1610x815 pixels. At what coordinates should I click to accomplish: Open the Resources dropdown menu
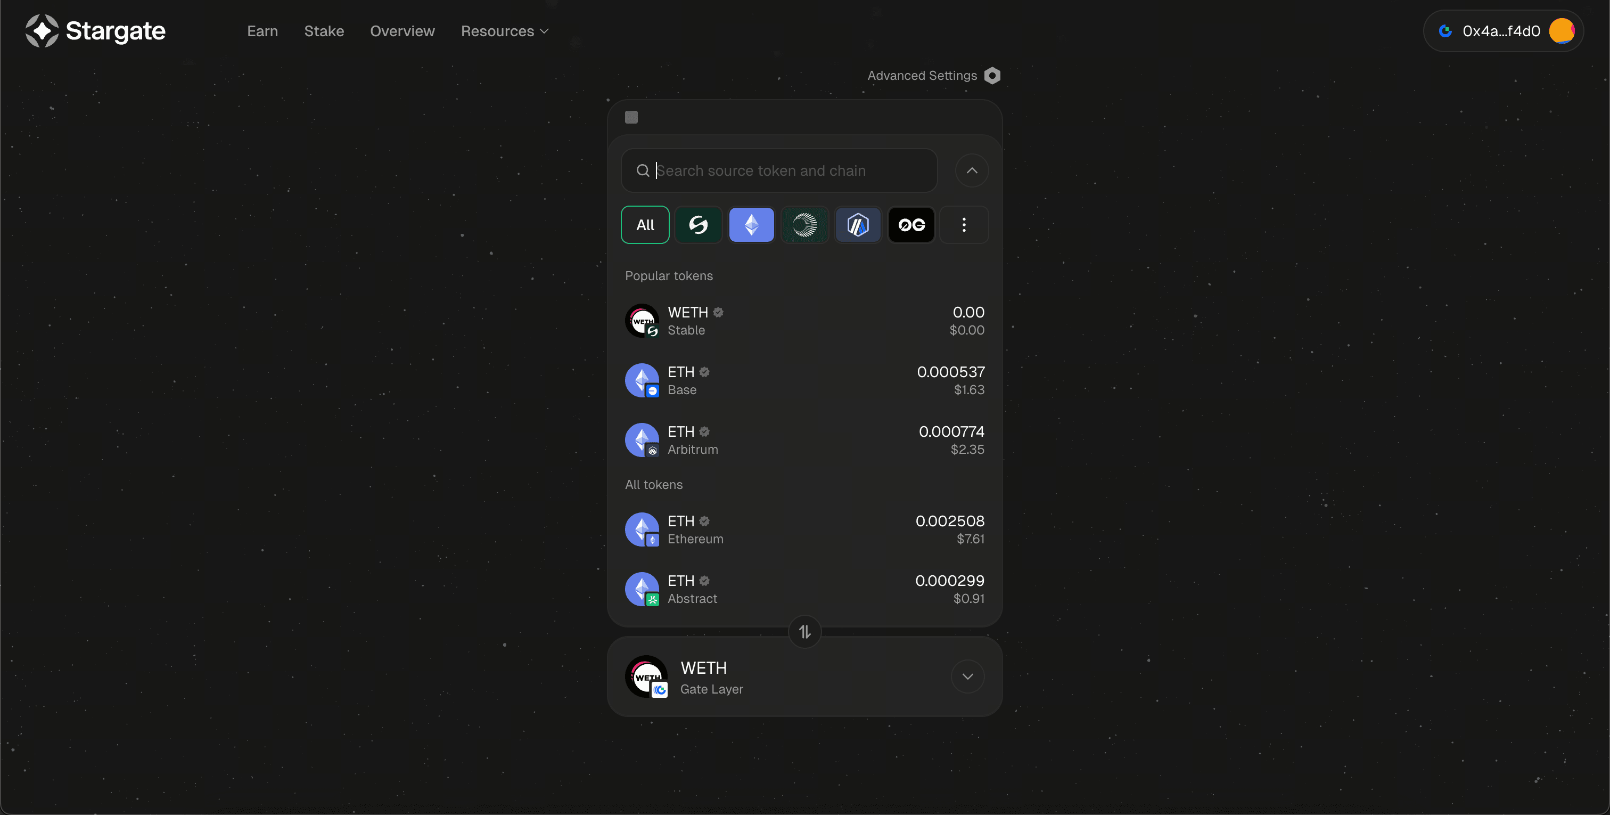[504, 31]
